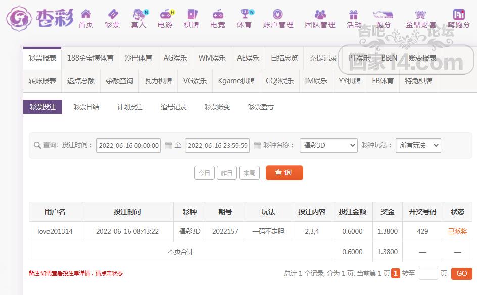Click the 昨日 quick filter button
Screen dimensions: 477x295
(x=227, y=173)
